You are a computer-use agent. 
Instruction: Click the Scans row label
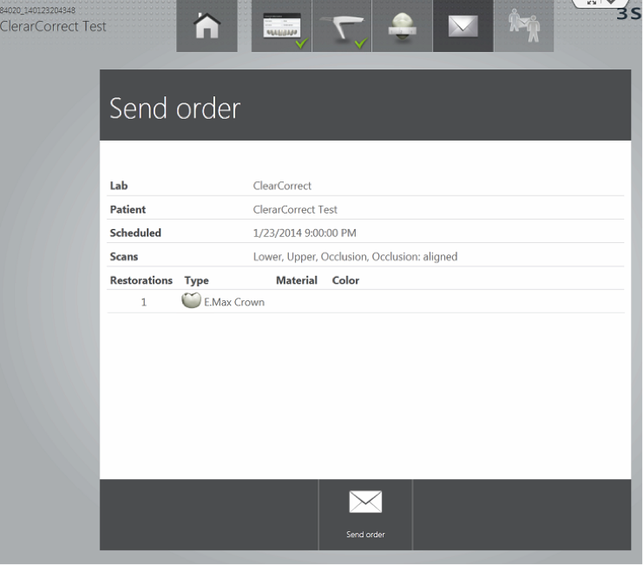pos(124,257)
